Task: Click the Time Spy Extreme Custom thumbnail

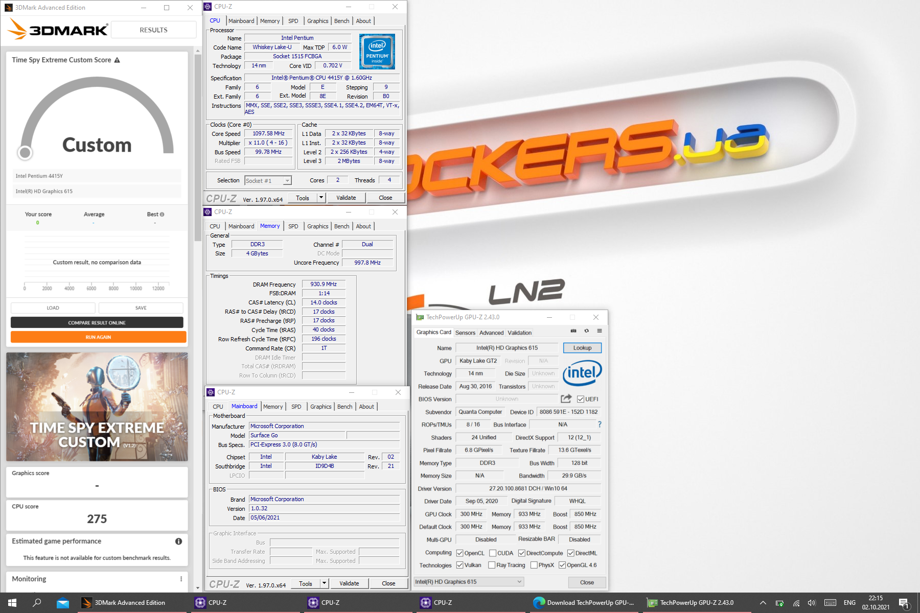Action: click(97, 407)
